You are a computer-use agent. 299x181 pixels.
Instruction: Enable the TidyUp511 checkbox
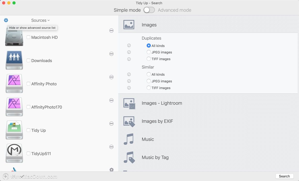(x=28, y=154)
